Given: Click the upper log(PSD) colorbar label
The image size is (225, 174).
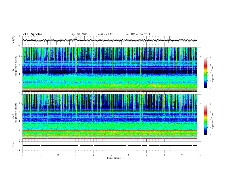Looking at the screenshot, I should pyautogui.click(x=213, y=74).
